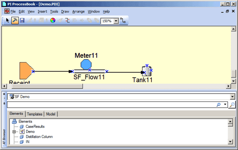Viewport: 238px width, 150px height.
Task: Click the large magnifier search button
Action: (232, 104)
